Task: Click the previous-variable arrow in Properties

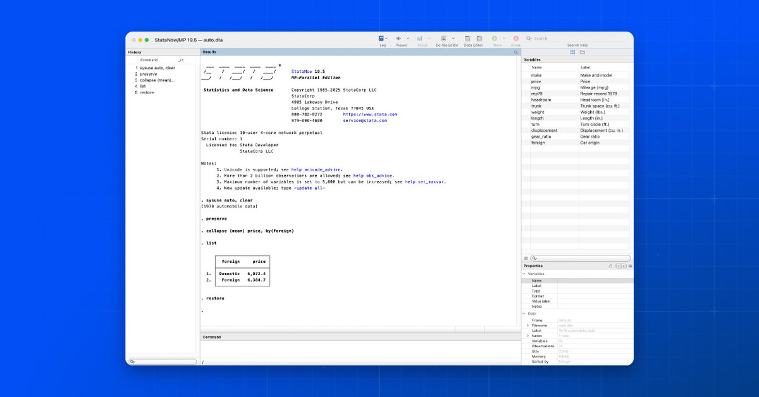Action: pyautogui.click(x=618, y=266)
